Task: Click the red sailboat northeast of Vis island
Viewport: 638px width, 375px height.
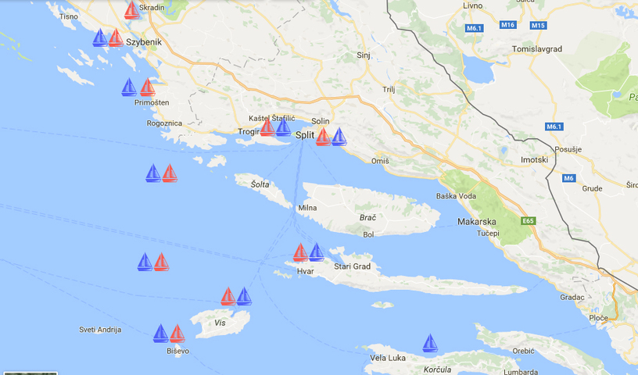Action: (228, 297)
